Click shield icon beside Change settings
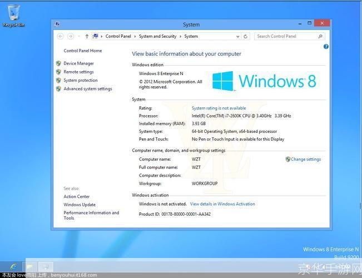 pyautogui.click(x=287, y=159)
